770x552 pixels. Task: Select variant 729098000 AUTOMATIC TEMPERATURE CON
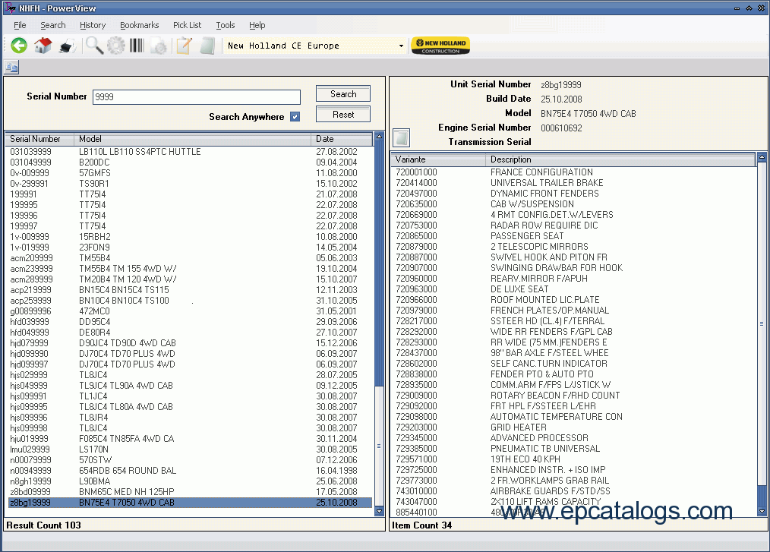[573, 417]
